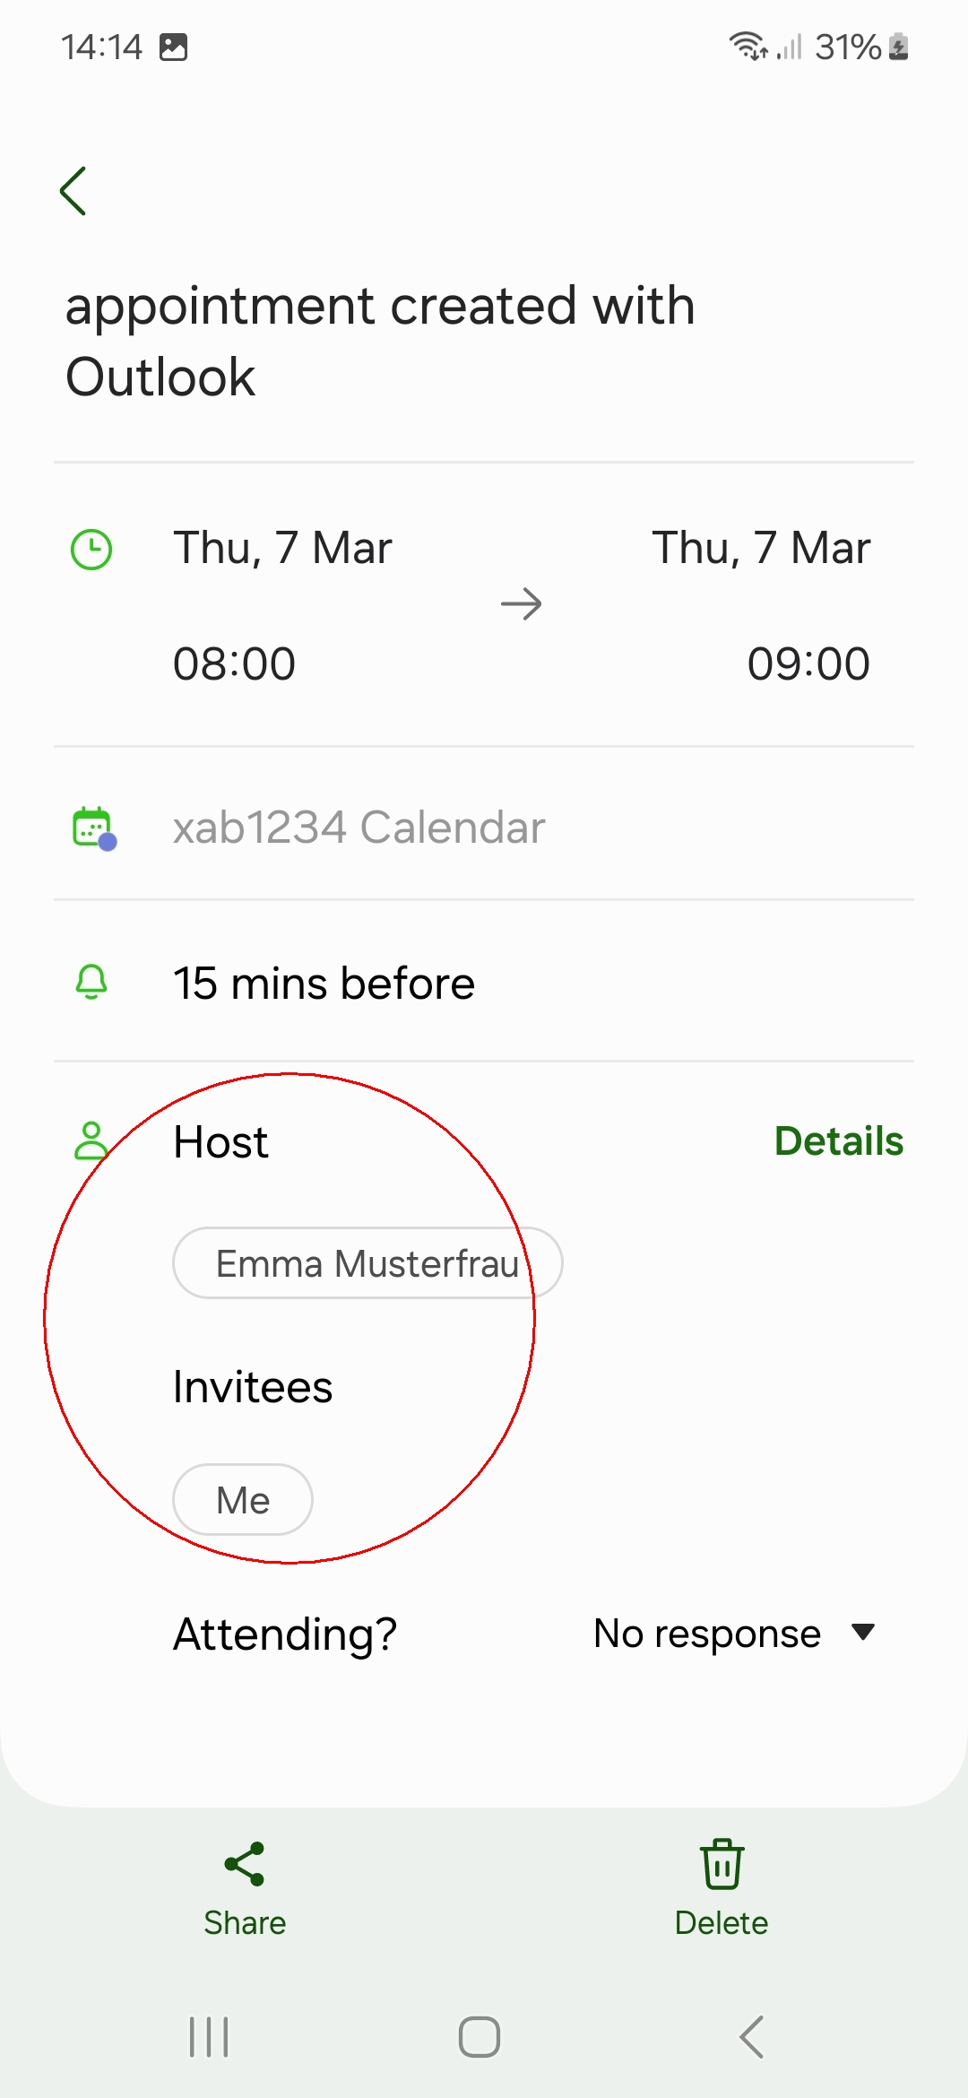Image resolution: width=968 pixels, height=2098 pixels.
Task: Tap the start time 08:00
Action: point(235,664)
